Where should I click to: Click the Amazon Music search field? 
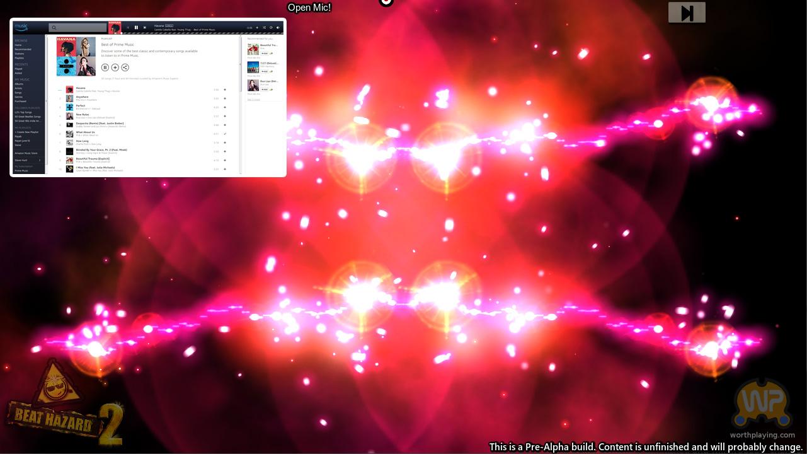coord(79,28)
